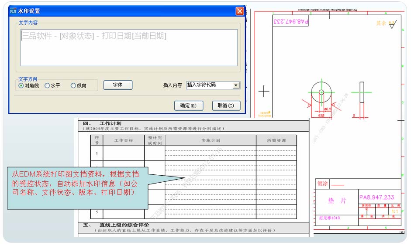Click the black crosshair on the drawing's left
Screen dimensions: 411x245
point(264,92)
